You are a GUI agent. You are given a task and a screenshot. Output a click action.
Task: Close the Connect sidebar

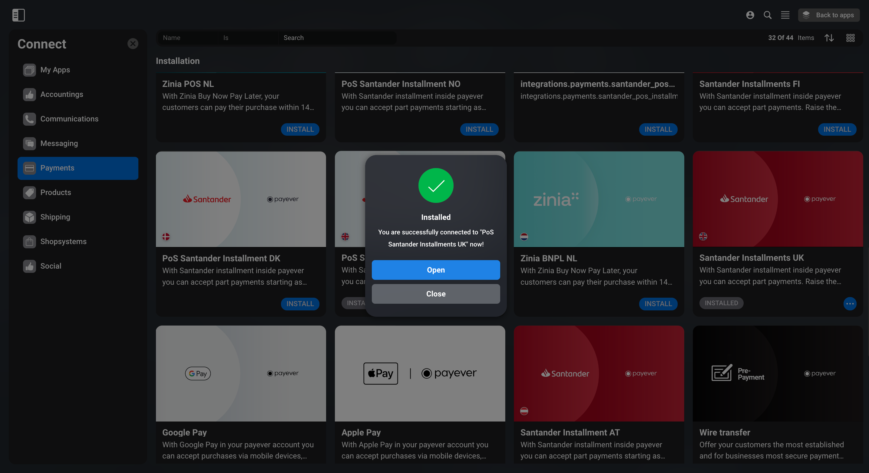click(x=133, y=44)
